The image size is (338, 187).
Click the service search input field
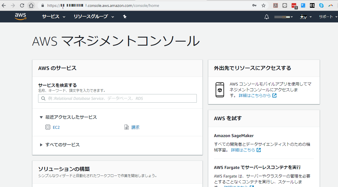click(x=117, y=98)
